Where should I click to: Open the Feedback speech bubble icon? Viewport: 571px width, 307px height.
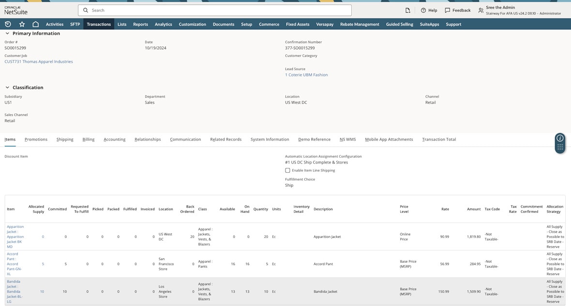447,10
